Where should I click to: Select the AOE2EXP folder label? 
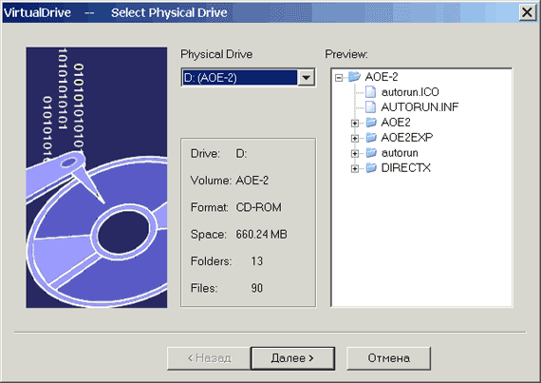[x=407, y=138]
